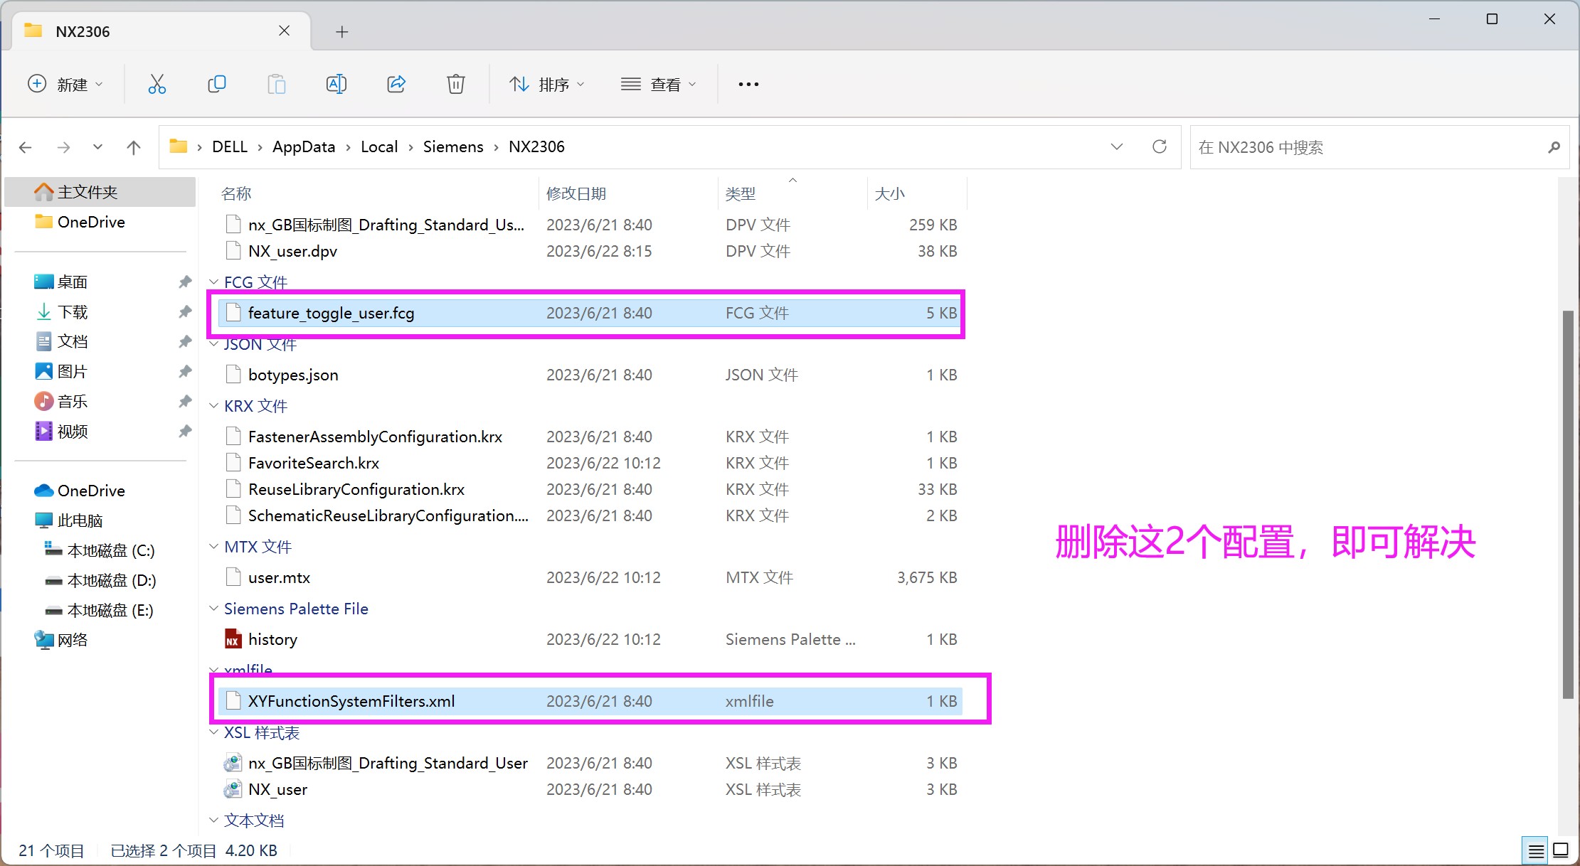Image resolution: width=1580 pixels, height=866 pixels.
Task: Open the three-dot more options menu
Action: (x=748, y=85)
